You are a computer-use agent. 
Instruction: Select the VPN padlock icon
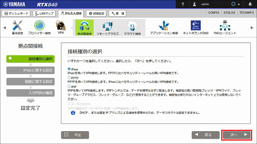pos(61,27)
